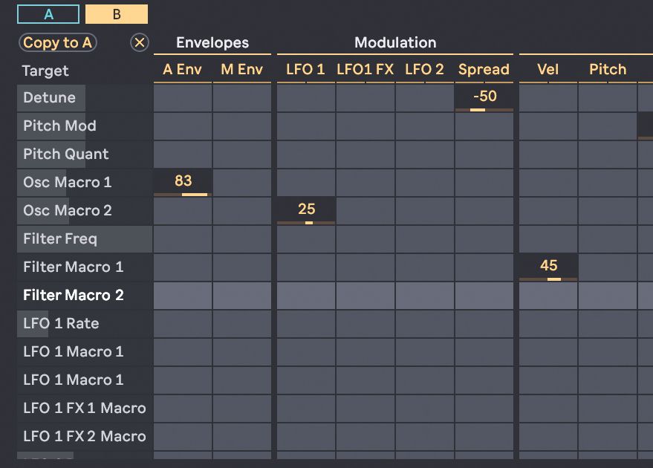Select the Filter Freq target

tap(60, 238)
